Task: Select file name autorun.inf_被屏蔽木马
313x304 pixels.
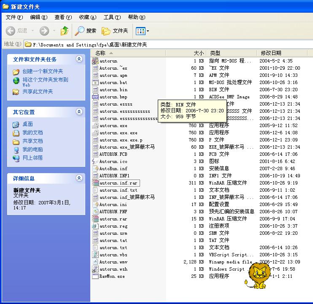Action: (127, 197)
